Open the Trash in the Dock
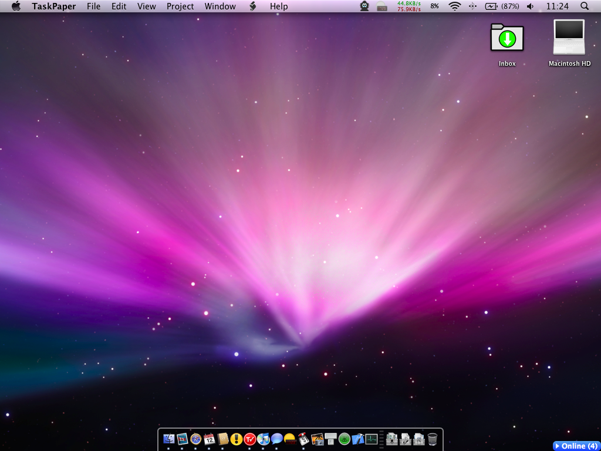 coord(433,439)
